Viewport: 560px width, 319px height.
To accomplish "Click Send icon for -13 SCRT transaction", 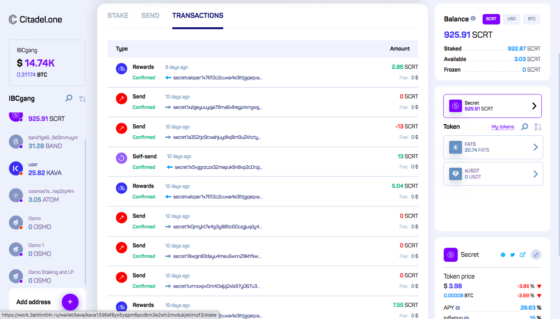I will pos(122,128).
